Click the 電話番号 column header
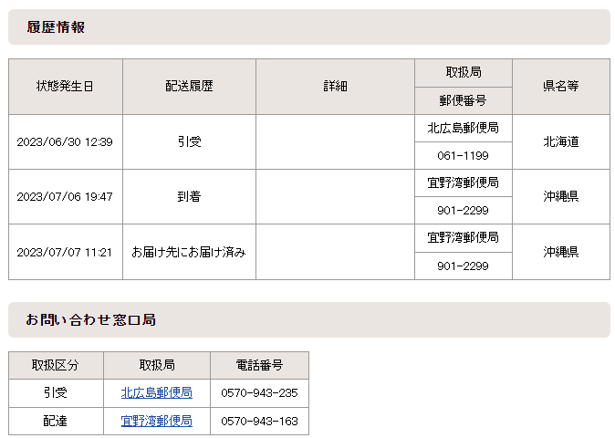 pyautogui.click(x=259, y=365)
